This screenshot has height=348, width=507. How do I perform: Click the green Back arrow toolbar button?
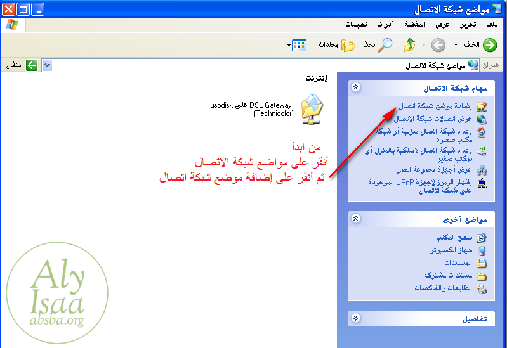[x=489, y=45]
